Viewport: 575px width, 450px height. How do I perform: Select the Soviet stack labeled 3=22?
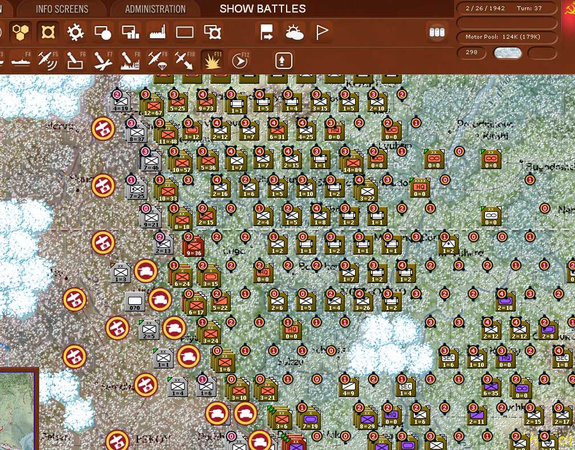click(x=366, y=191)
